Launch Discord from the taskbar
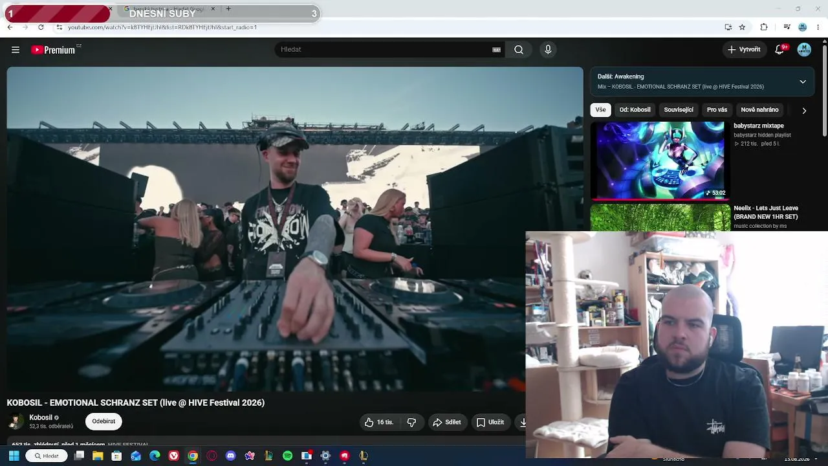The width and height of the screenshot is (828, 466). [231, 456]
